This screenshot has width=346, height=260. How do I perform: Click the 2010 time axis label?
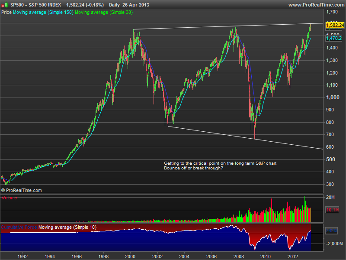click(266, 257)
